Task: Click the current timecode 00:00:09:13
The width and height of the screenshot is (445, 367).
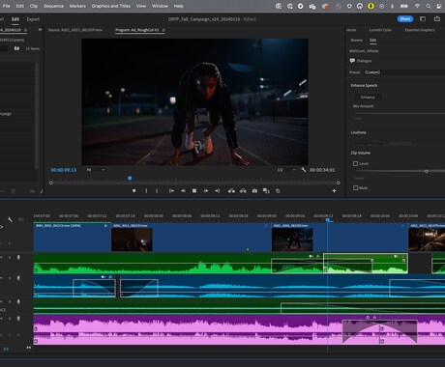Action: [x=64, y=170]
